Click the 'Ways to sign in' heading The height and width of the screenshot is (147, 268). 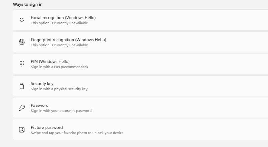pos(27,4)
